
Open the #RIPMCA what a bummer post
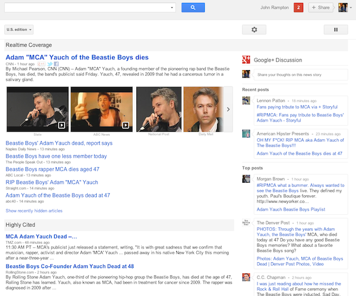point(300,188)
